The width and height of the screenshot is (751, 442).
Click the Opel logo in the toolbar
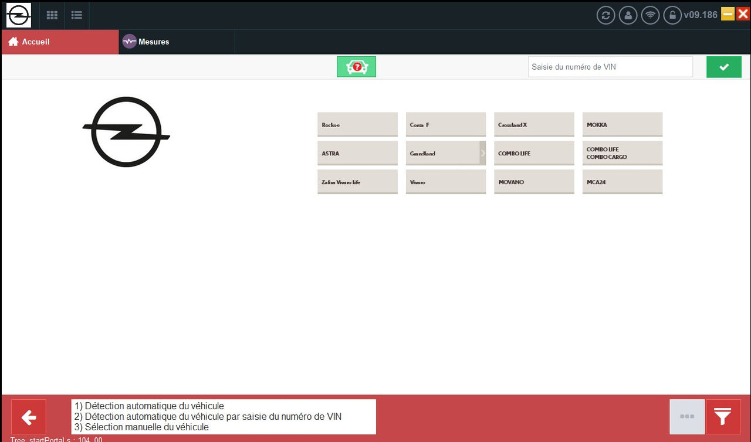(18, 15)
